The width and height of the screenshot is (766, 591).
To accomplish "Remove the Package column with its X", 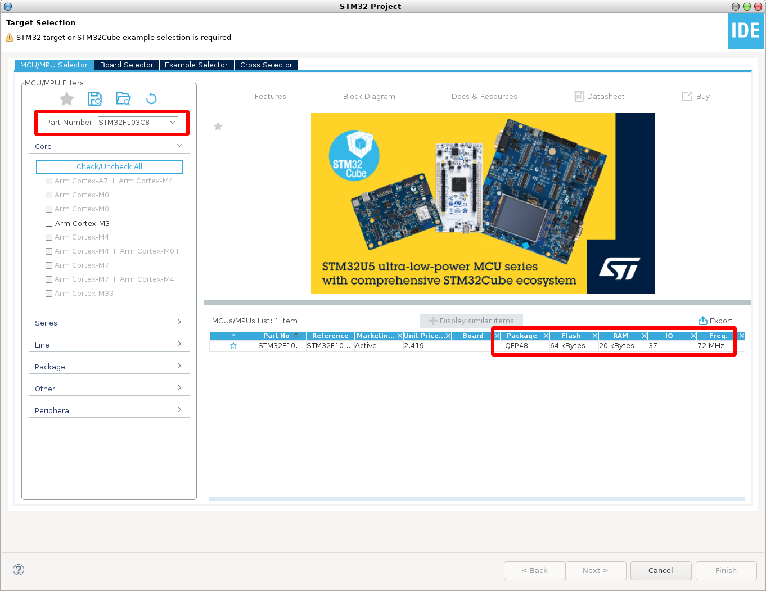I will pos(546,336).
